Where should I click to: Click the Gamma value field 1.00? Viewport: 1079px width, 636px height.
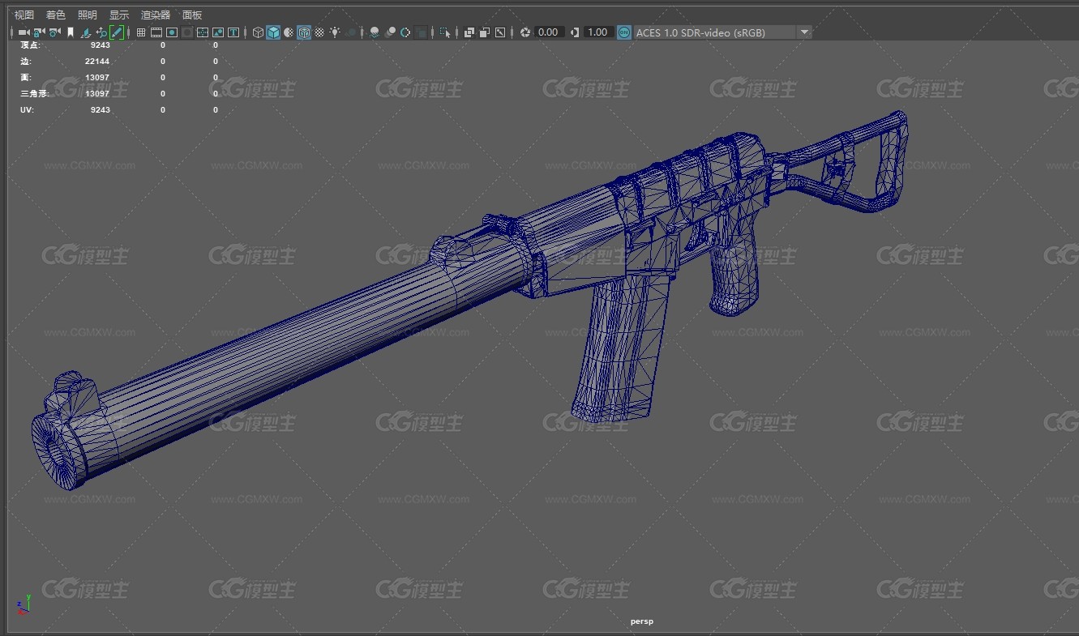597,32
